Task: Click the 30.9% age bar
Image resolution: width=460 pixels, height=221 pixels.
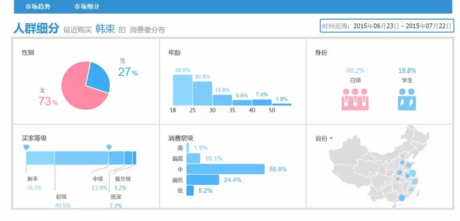Action: pyautogui.click(x=202, y=93)
